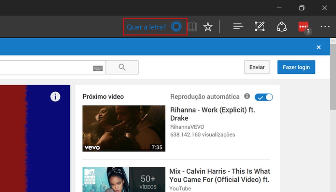Click '638.142.160 visualizações' view count

click(x=202, y=135)
